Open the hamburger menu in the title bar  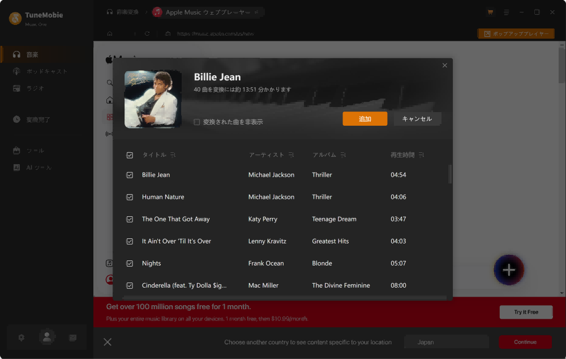(x=507, y=12)
